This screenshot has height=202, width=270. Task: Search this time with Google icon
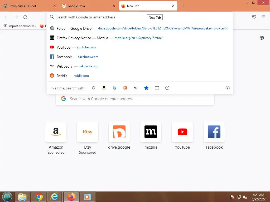point(94,88)
